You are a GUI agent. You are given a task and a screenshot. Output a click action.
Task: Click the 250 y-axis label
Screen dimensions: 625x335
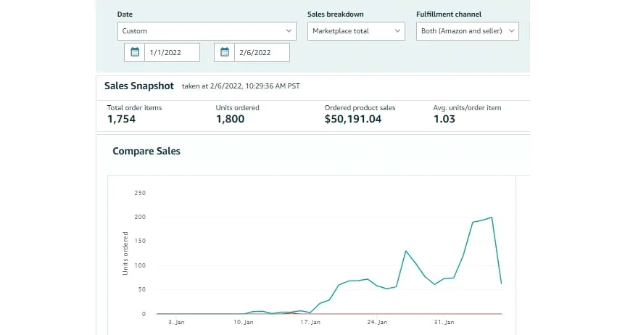tap(140, 193)
